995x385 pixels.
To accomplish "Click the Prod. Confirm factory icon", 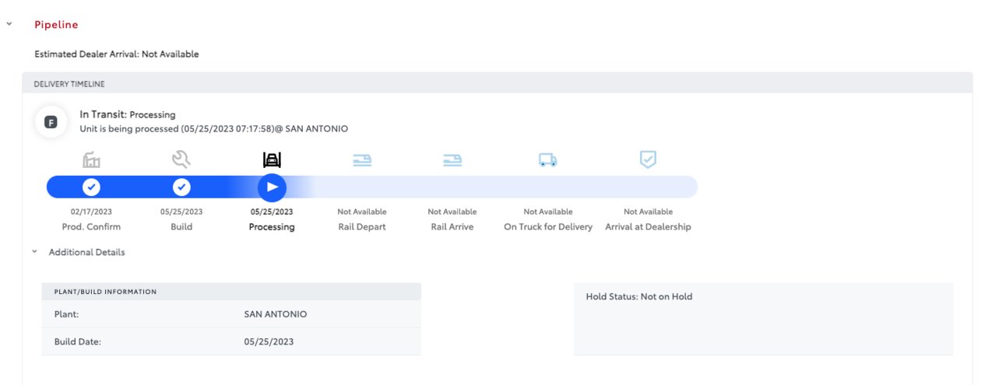I will point(91,160).
